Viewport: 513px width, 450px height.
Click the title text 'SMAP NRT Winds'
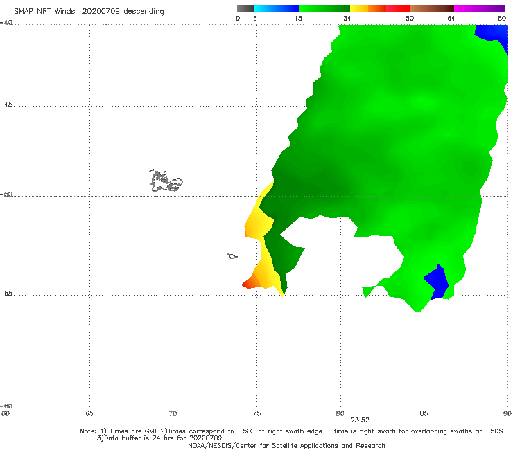click(x=44, y=11)
